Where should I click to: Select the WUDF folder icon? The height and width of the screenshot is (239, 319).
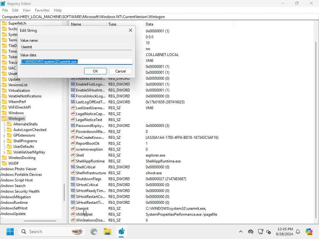click(4, 163)
